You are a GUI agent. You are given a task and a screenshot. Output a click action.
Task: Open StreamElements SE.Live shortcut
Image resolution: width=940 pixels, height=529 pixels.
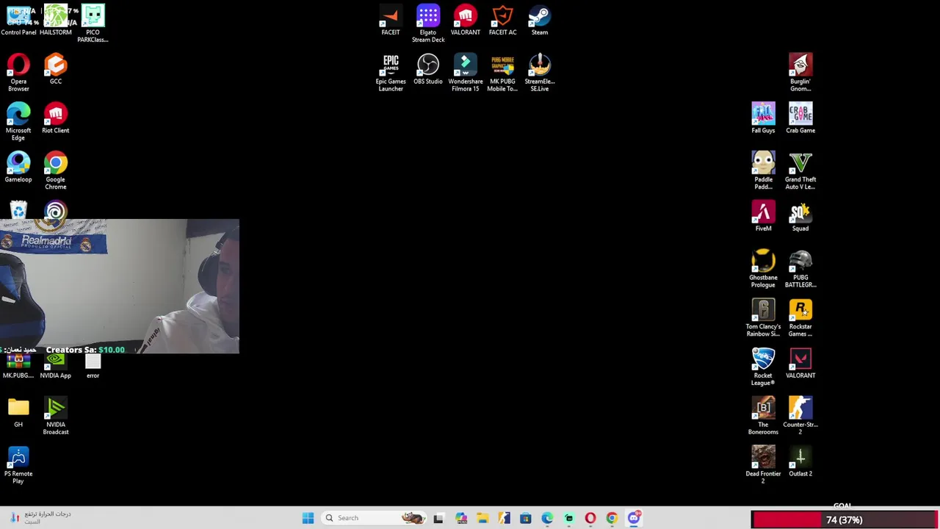click(x=540, y=73)
